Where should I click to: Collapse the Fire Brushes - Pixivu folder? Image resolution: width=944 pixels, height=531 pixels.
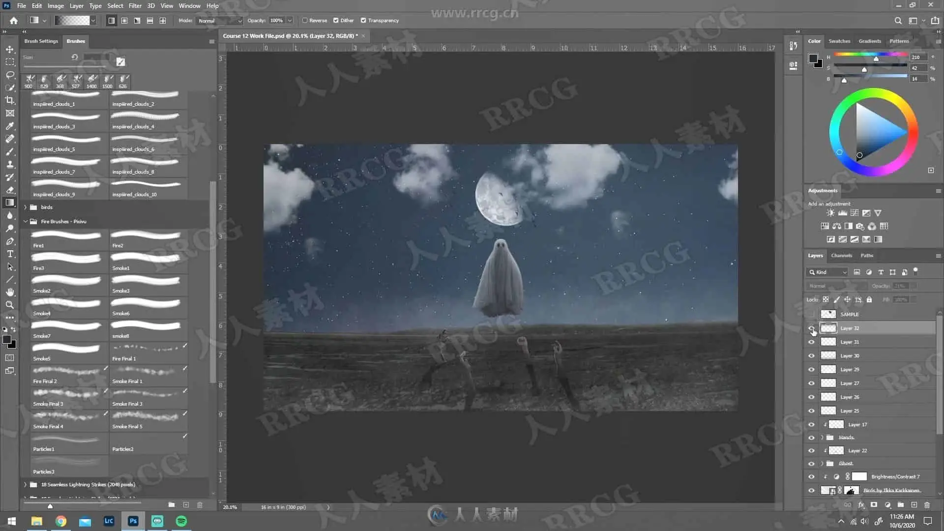26,222
